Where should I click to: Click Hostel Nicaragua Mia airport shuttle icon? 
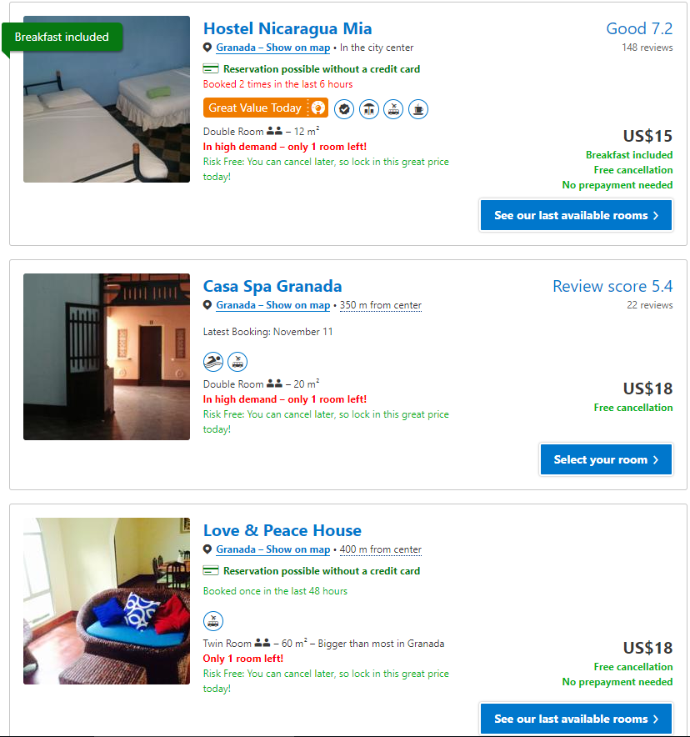[x=393, y=109]
